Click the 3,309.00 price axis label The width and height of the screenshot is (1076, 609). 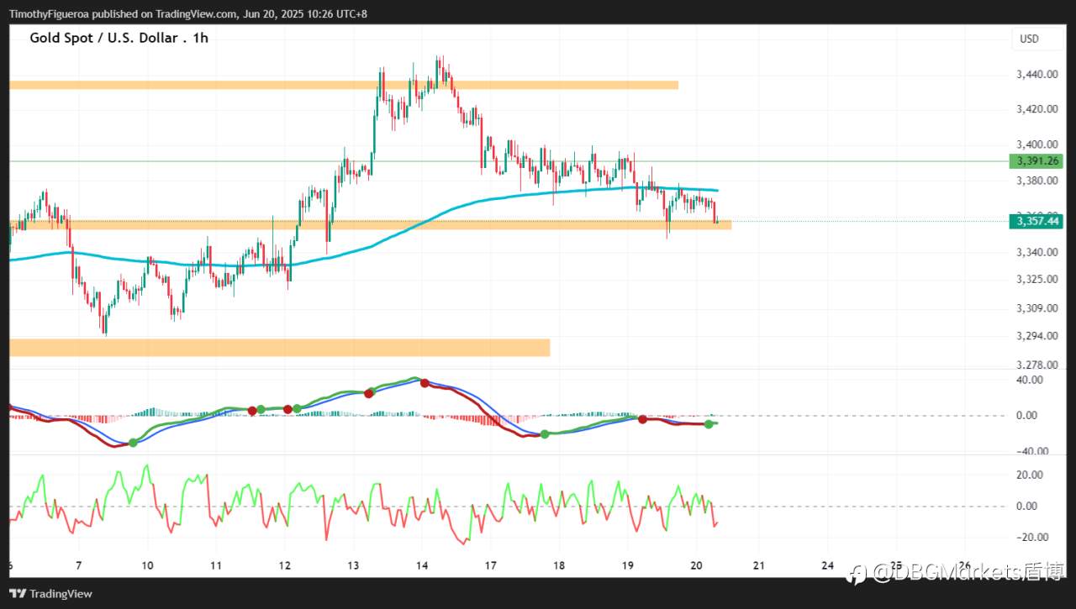[1036, 308]
